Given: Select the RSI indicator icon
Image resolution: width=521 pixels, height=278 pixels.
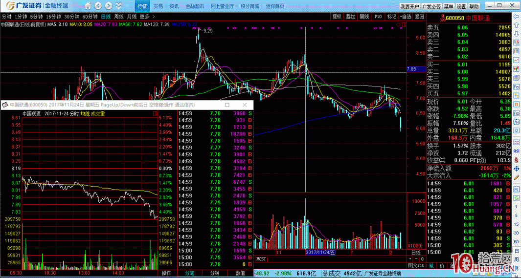Looking at the screenshot, I should (x=517, y=151).
